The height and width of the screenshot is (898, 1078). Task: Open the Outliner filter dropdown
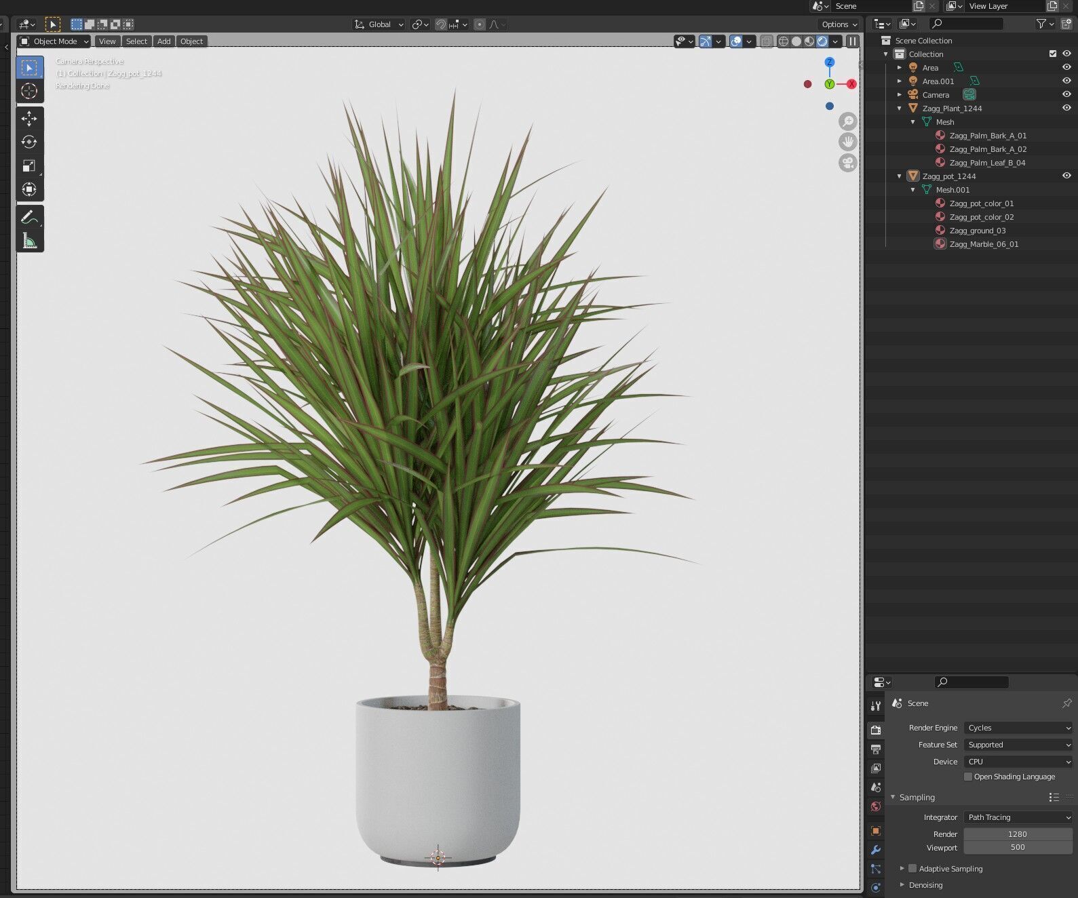click(x=1045, y=24)
